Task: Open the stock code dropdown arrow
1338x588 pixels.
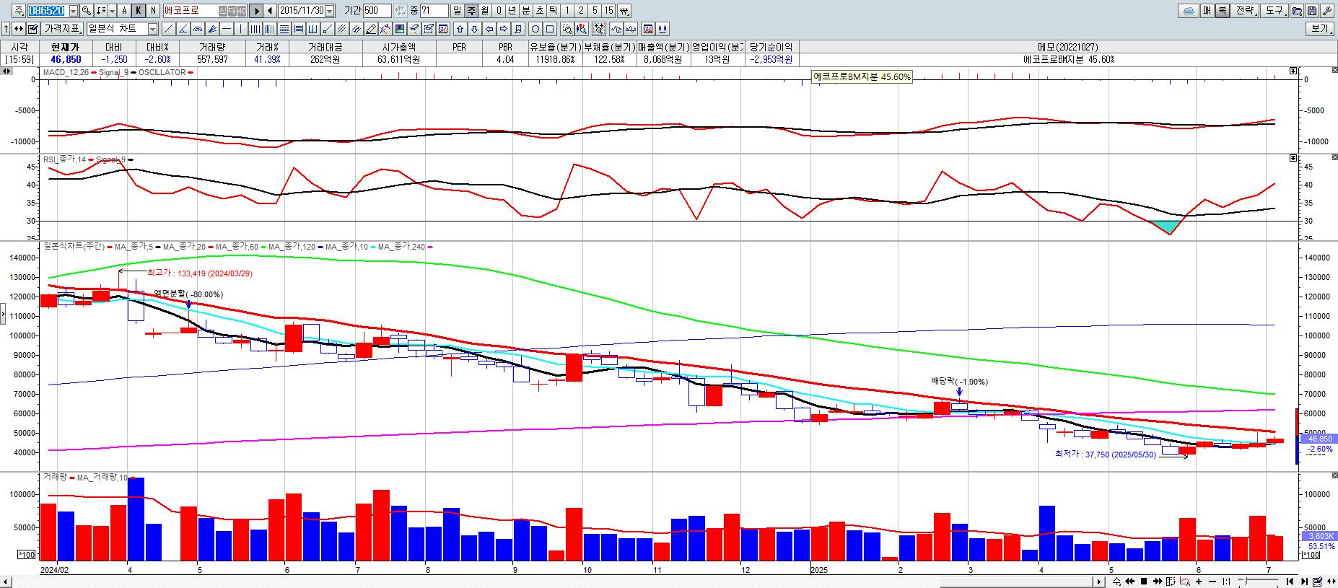Action: click(74, 11)
